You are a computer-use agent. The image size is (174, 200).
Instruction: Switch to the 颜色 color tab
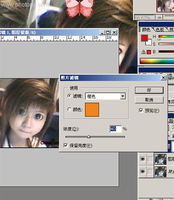[146, 30]
